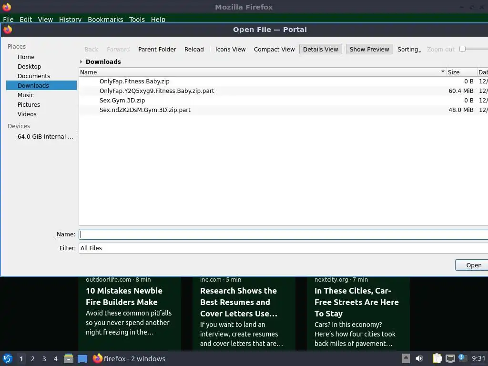This screenshot has width=488, height=366.
Task: Select file Sex.ndZKzDsM.Gym.3D.zip.part
Action: [x=145, y=110]
